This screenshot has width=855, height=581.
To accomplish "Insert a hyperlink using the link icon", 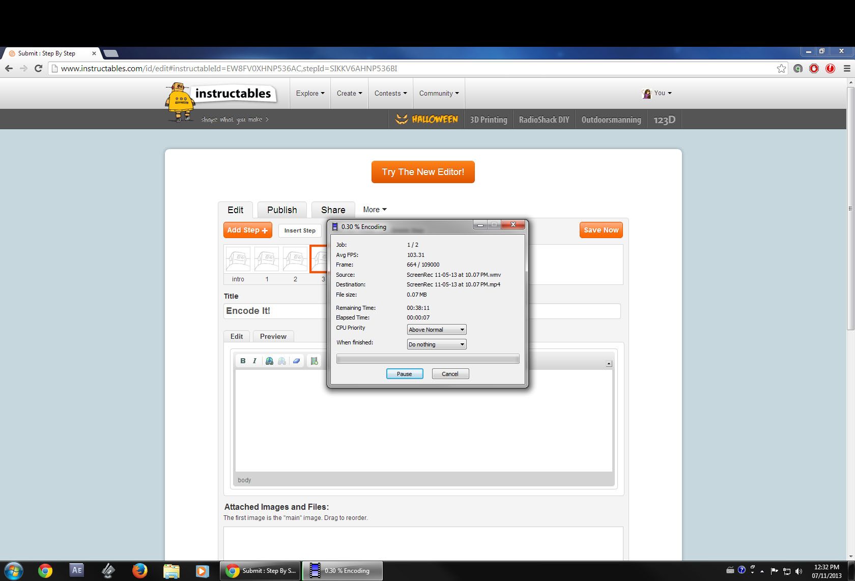I will 269,361.
